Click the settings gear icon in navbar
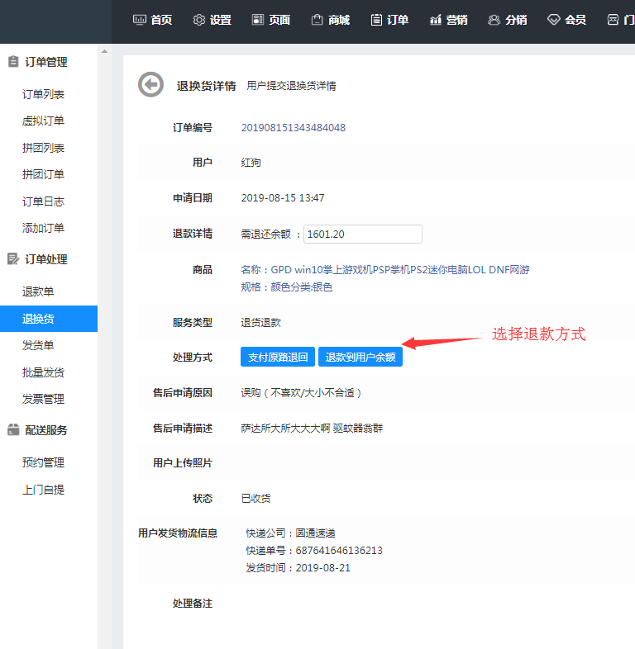Screen dimensions: 635x649 click(x=198, y=20)
